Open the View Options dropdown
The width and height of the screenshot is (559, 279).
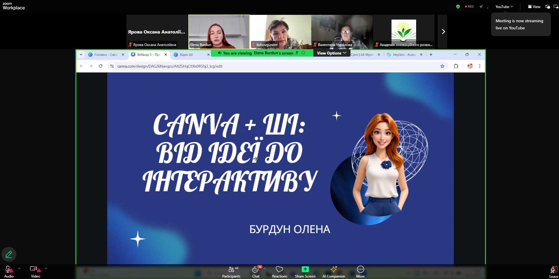[331, 53]
